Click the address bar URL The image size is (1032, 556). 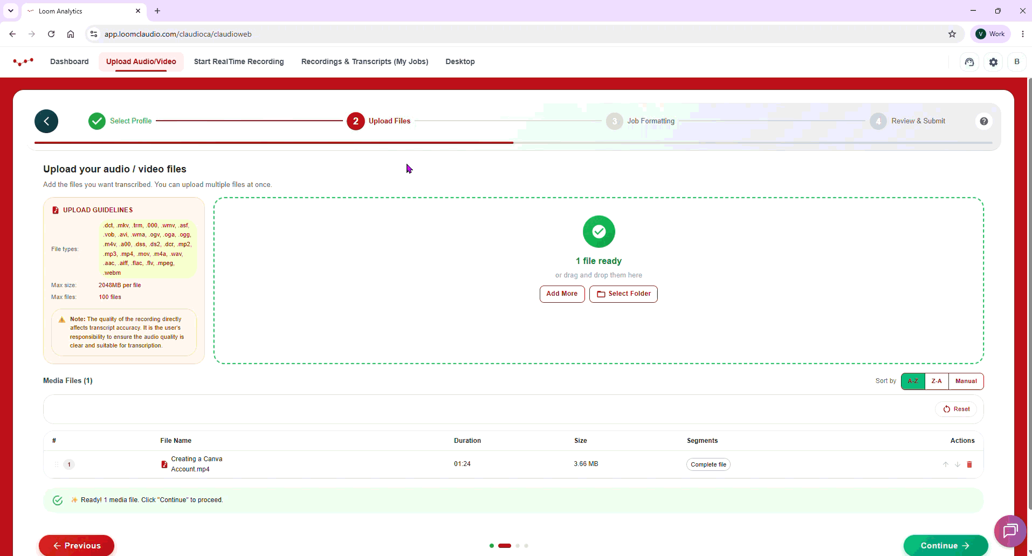[178, 34]
